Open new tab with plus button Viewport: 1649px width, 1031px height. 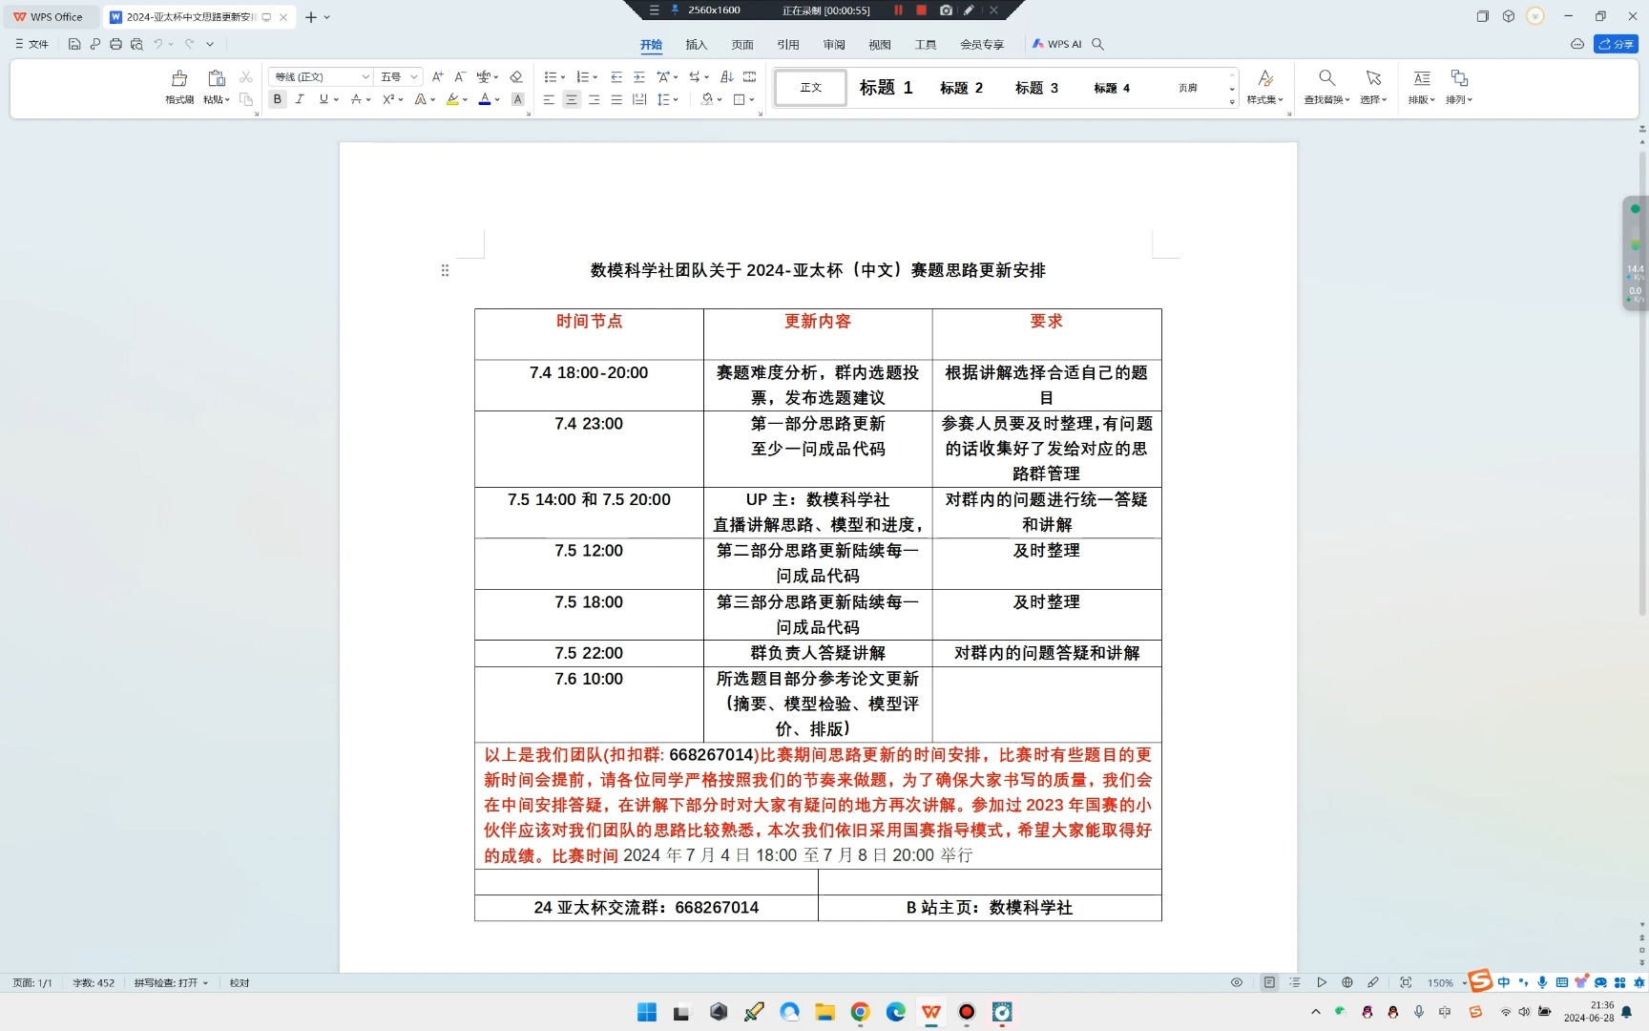pyautogui.click(x=310, y=17)
